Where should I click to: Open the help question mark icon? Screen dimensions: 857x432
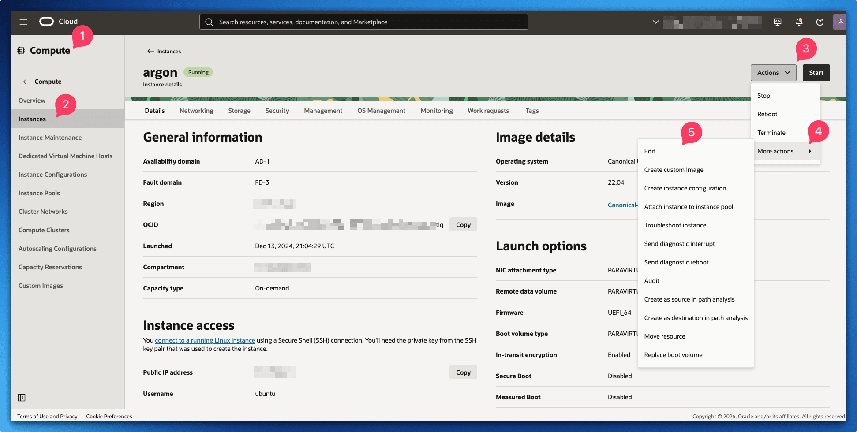pos(820,22)
